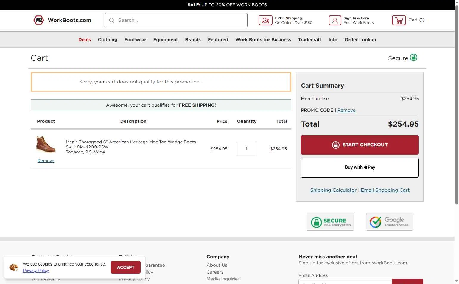
Task: Click Email Shopping Cart link
Action: (385, 190)
